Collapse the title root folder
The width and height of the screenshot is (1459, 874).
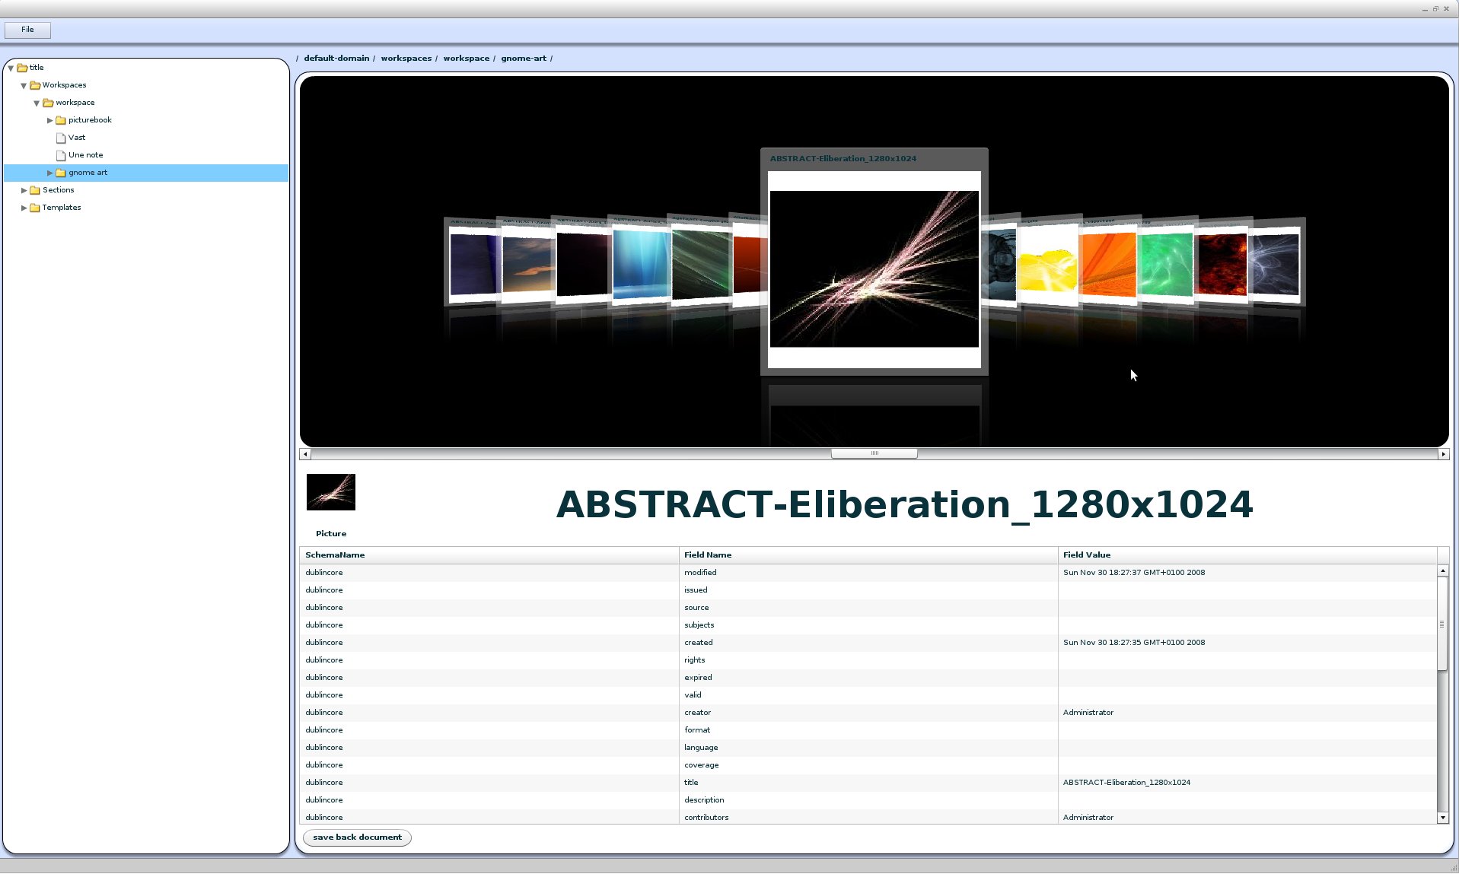click(x=11, y=68)
